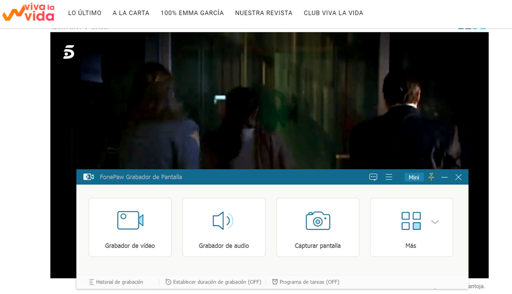
Task: Open LO ÚLTIMO menu item
Action: (x=84, y=13)
